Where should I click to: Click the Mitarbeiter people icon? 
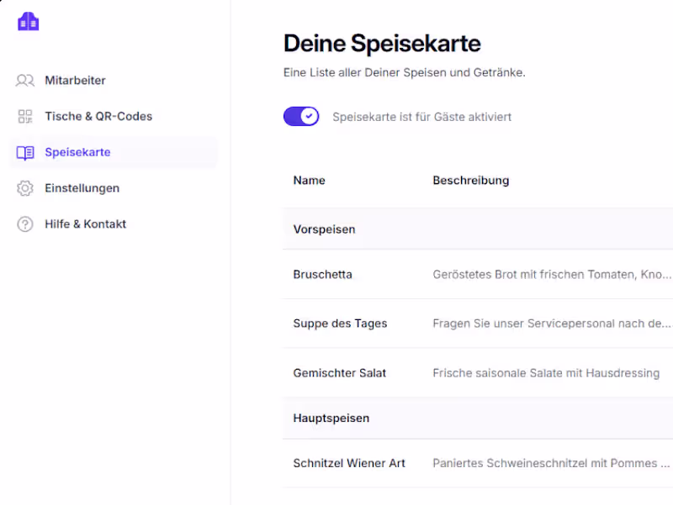25,81
